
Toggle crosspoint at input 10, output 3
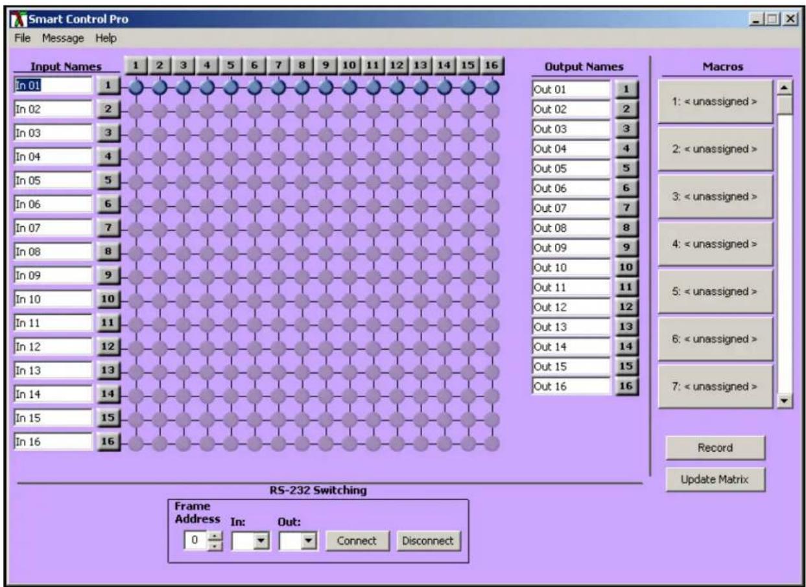[184, 301]
